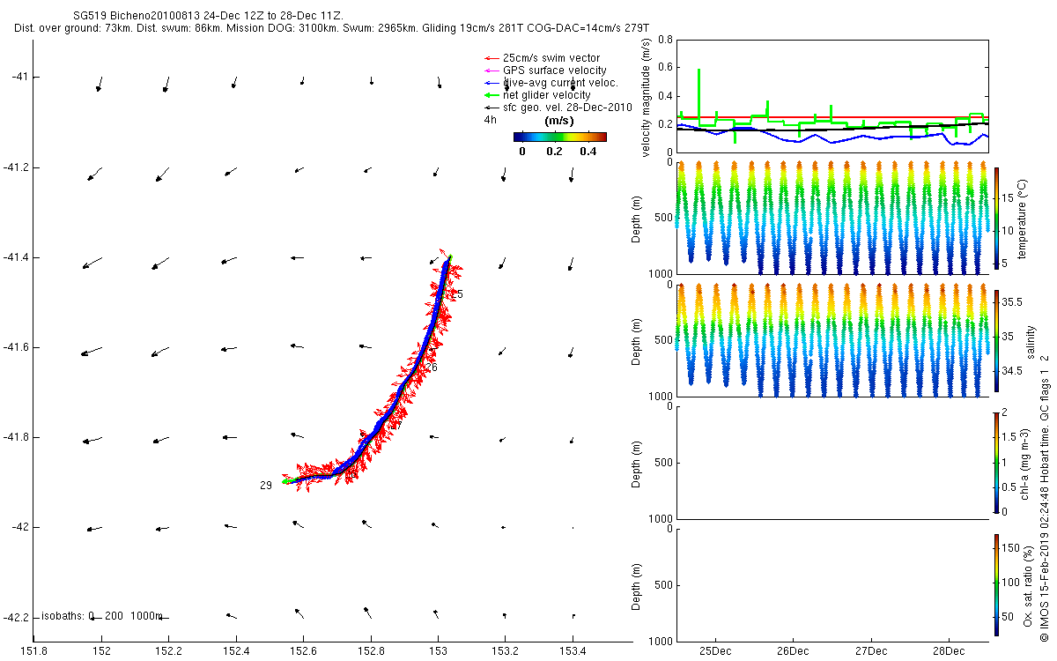Screen dimensions: 1057x661
Task: Click the '153' longitude tick label
Action: [439, 651]
